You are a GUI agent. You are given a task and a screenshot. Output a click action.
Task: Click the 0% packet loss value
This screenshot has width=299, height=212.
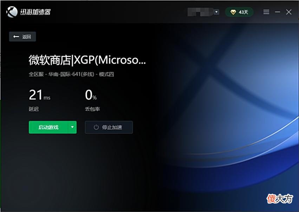(x=91, y=95)
